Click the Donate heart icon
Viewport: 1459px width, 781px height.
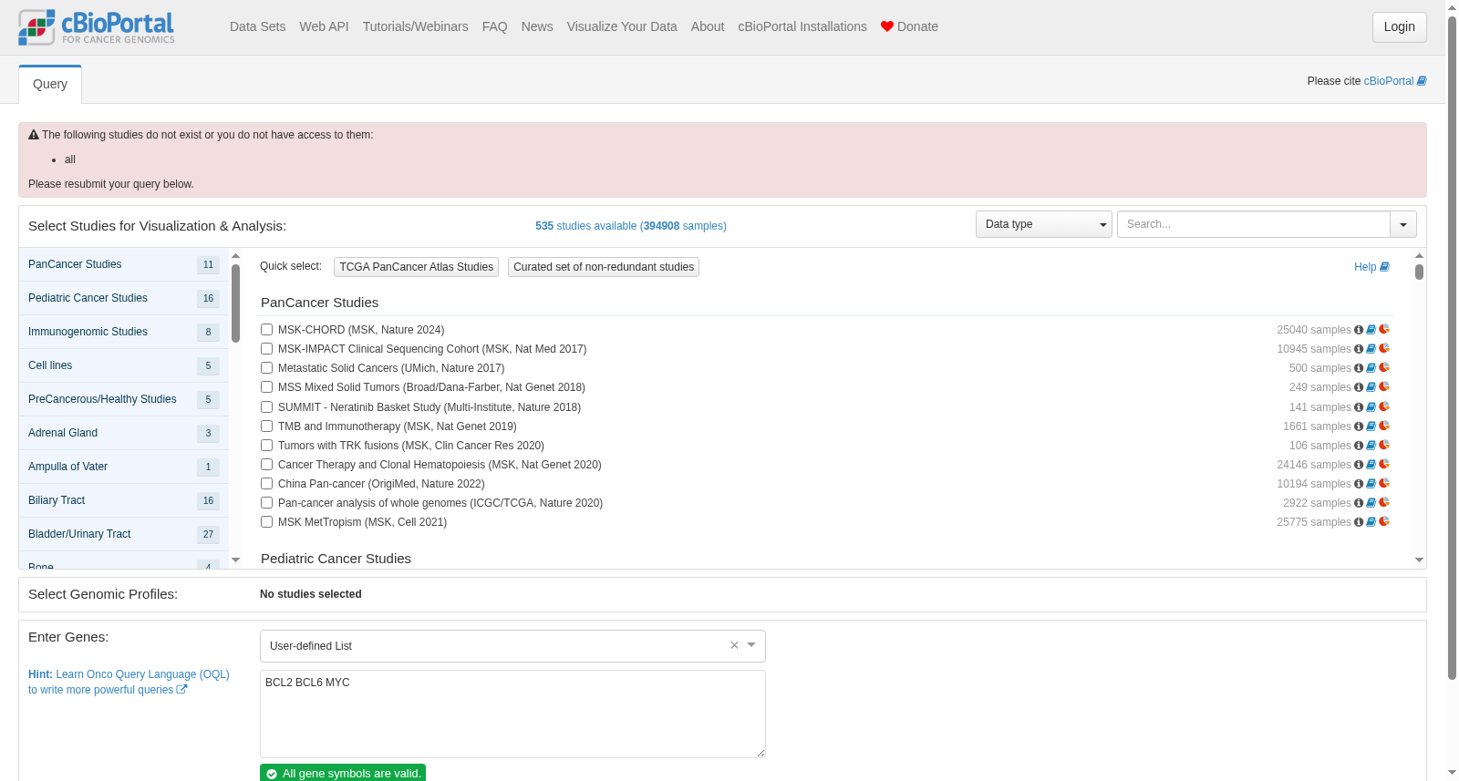pyautogui.click(x=886, y=26)
